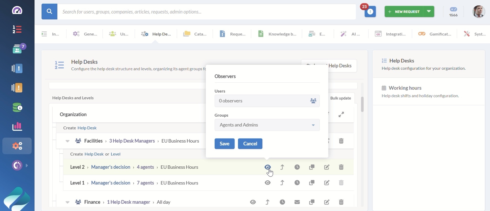Toggle observers eye icon on Level 1 row
This screenshot has width=490, height=211.
(267, 183)
